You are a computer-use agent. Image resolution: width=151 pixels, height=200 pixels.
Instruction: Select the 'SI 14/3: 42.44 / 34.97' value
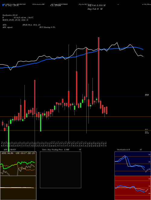point(24,18)
